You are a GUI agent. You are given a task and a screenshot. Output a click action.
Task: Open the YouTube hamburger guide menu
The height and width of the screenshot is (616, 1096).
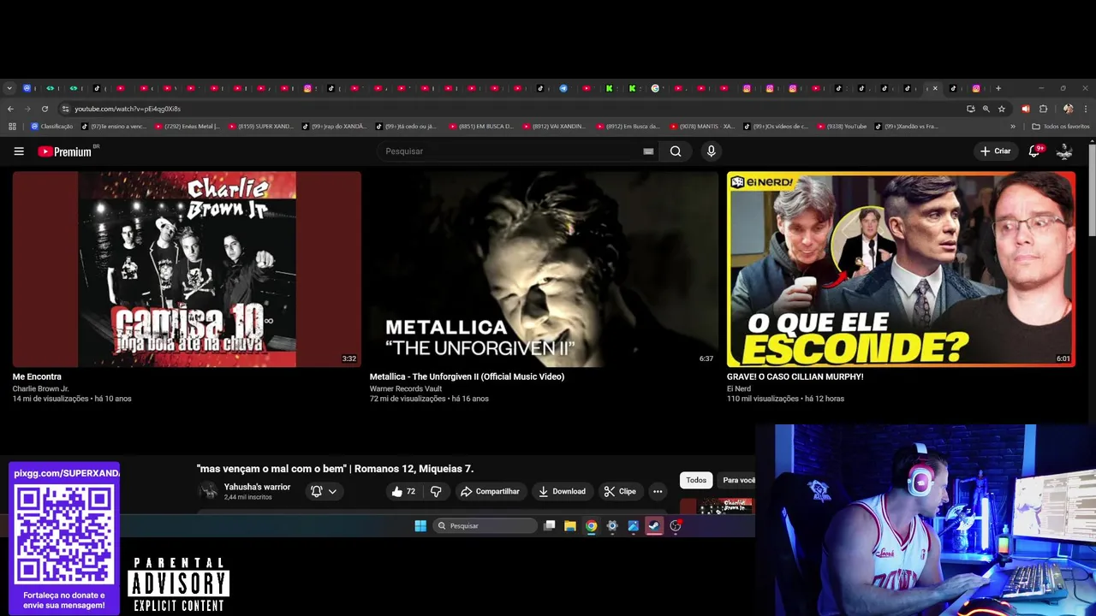point(19,151)
